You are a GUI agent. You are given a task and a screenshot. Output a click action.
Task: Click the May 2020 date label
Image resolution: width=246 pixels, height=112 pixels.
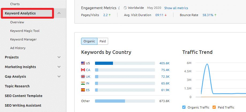pyautogui.click(x=154, y=8)
